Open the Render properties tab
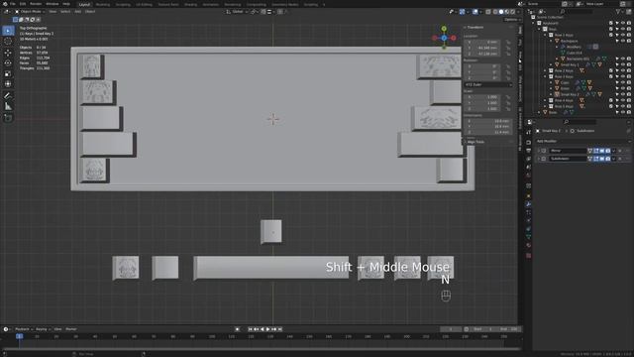The image size is (634, 357). coord(528,143)
